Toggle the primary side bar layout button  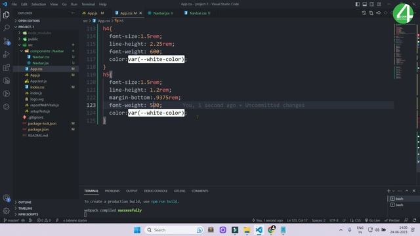(358, 4)
